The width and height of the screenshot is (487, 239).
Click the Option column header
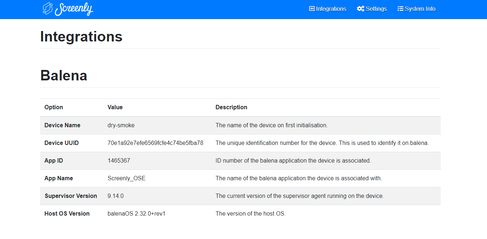[54, 107]
